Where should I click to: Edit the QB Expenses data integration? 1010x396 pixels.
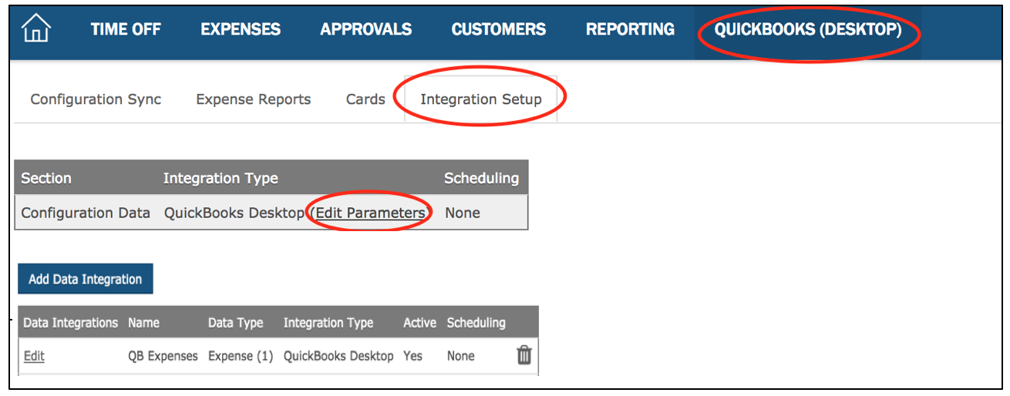[34, 356]
